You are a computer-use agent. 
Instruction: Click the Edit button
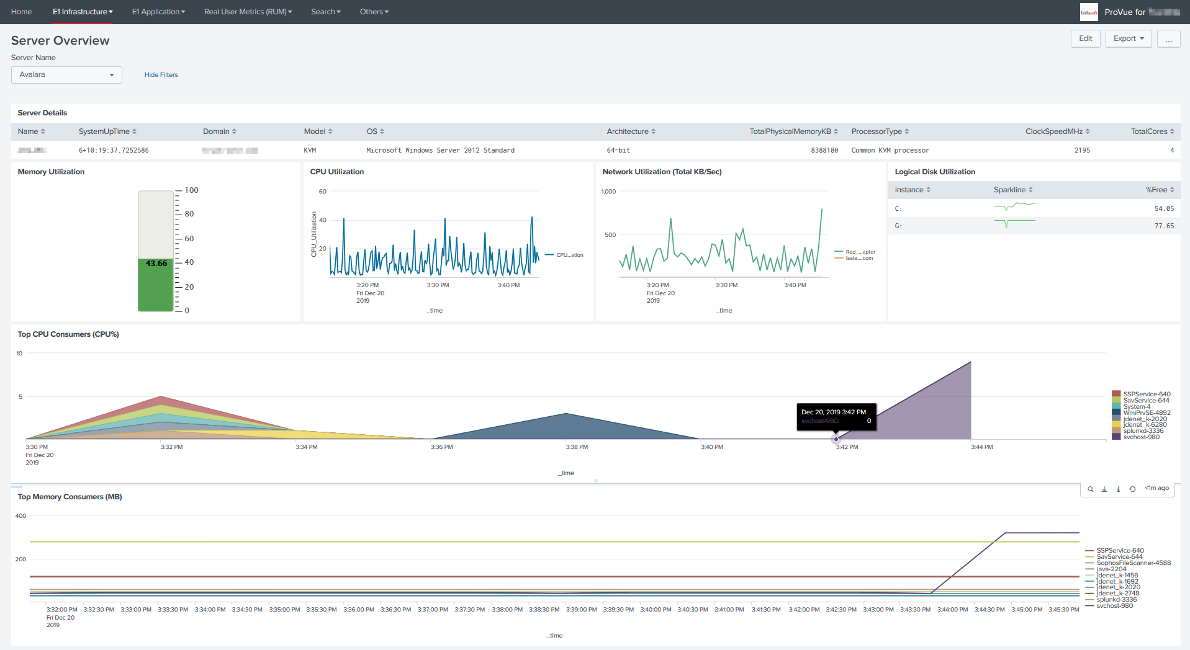pos(1085,38)
